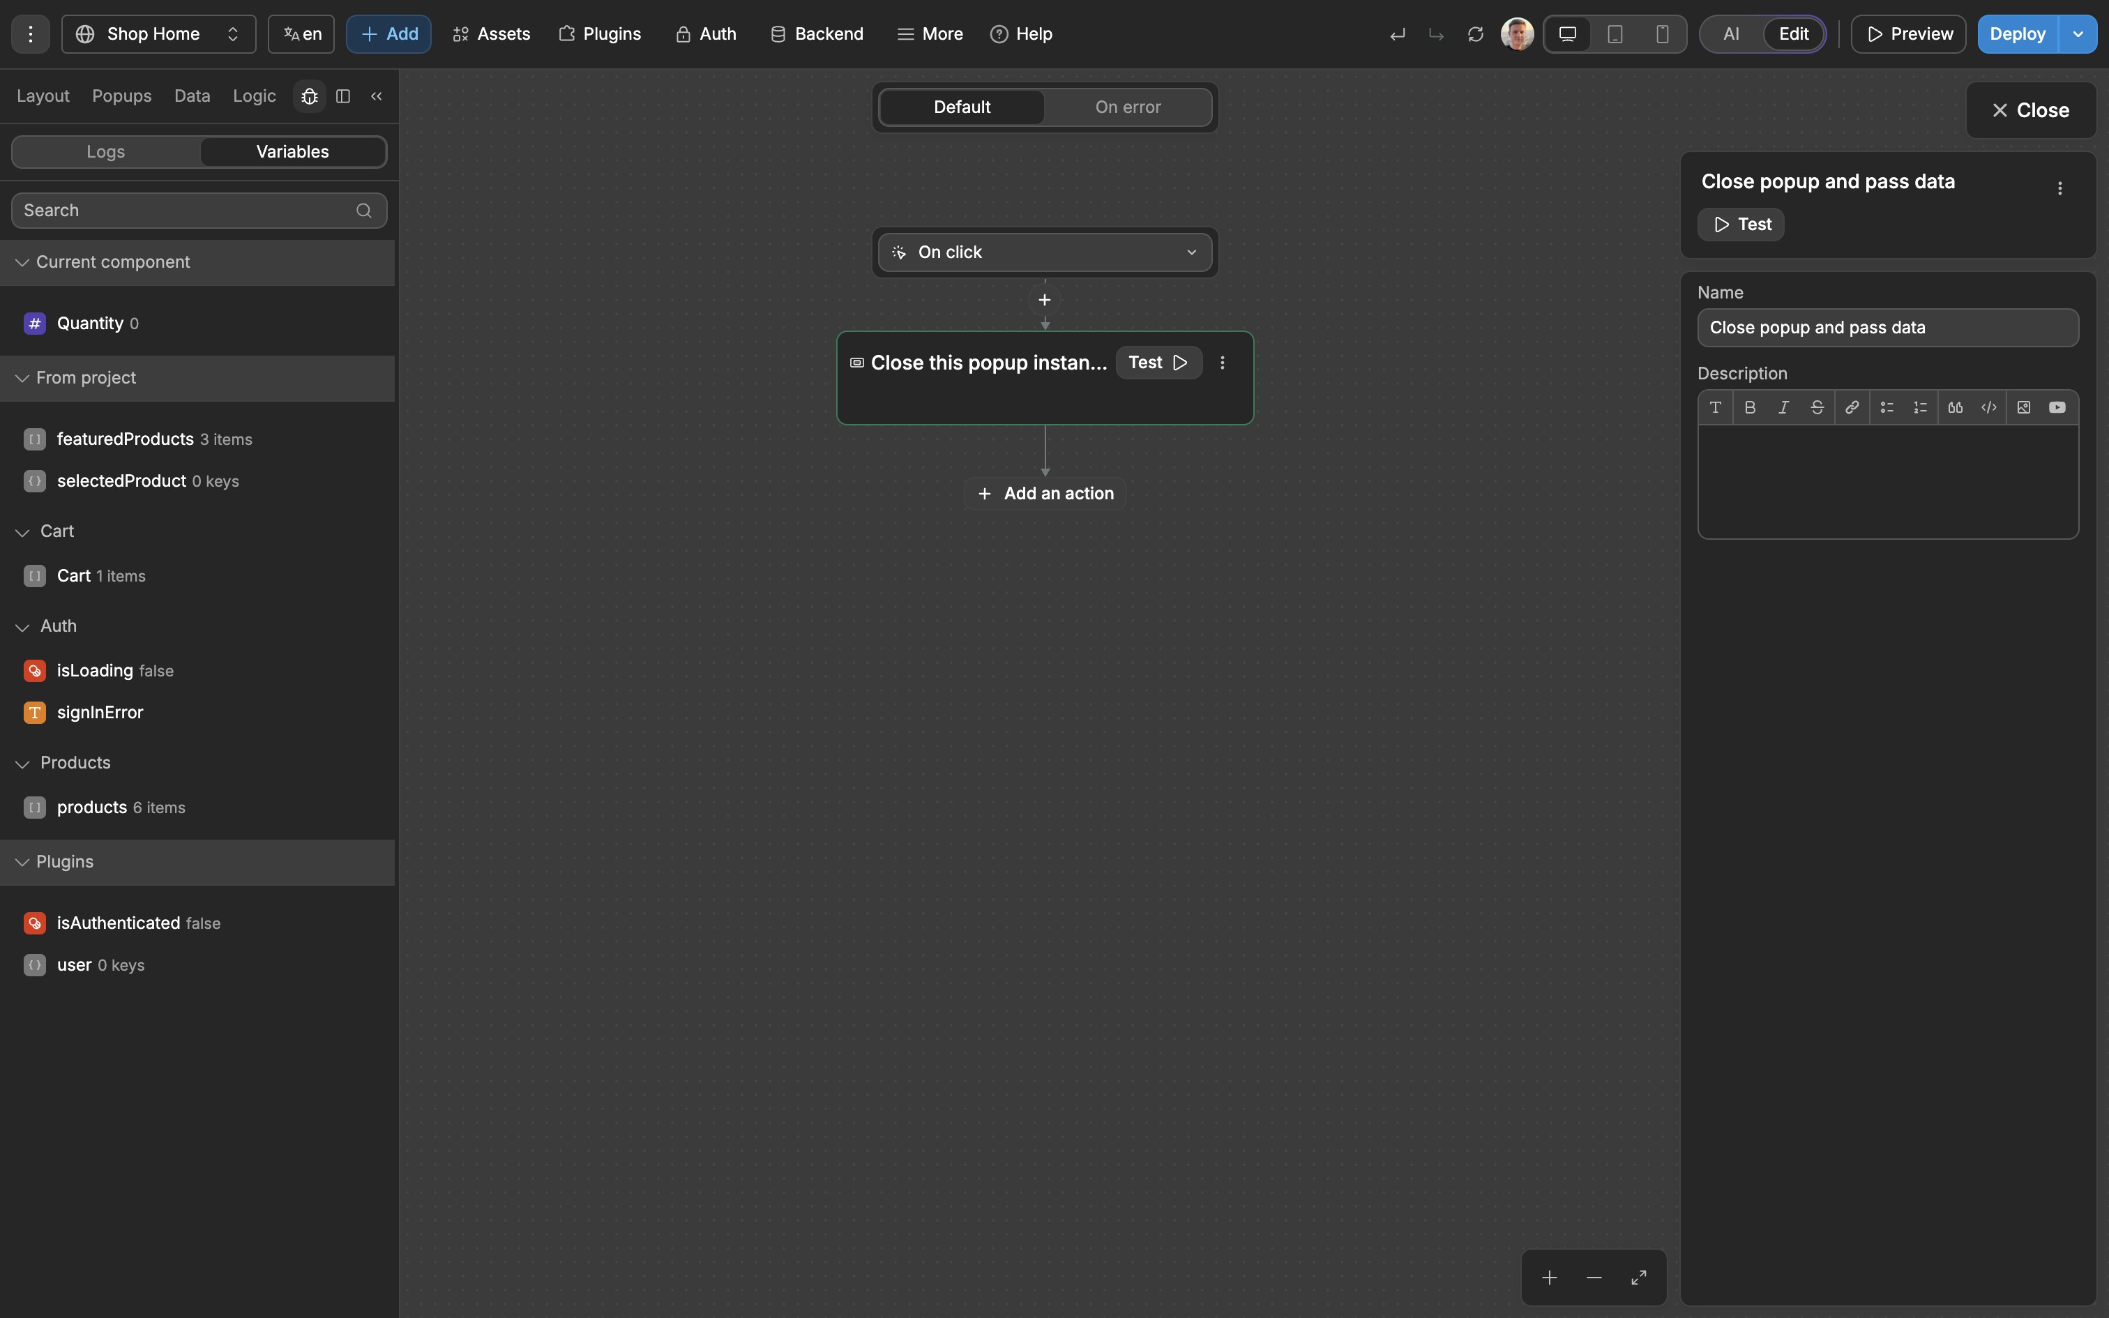The height and width of the screenshot is (1318, 2109).
Task: Open the Assets menu
Action: 492,34
